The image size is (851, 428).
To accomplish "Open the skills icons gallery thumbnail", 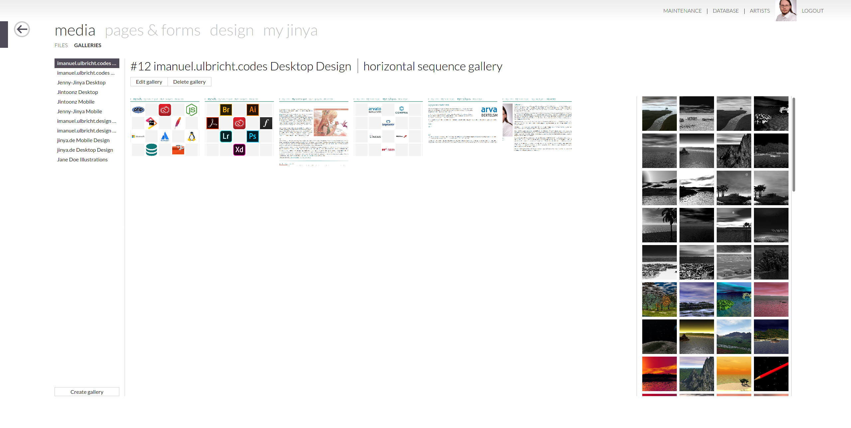I will (165, 127).
